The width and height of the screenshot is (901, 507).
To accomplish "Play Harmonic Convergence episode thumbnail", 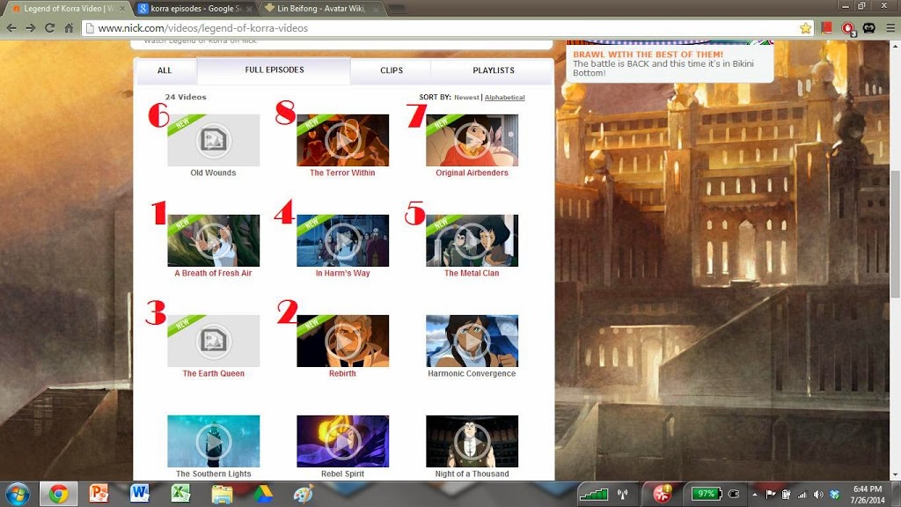I will (472, 341).
